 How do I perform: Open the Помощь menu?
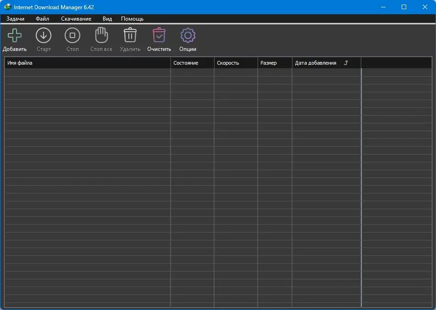click(x=132, y=19)
